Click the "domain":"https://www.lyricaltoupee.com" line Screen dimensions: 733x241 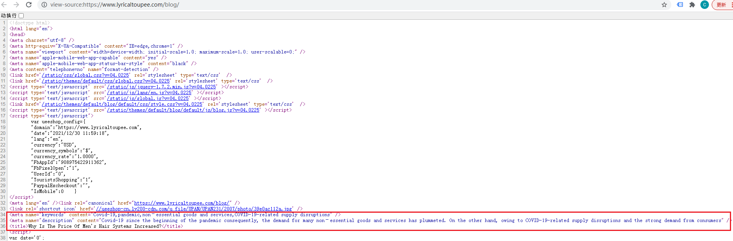(86, 127)
